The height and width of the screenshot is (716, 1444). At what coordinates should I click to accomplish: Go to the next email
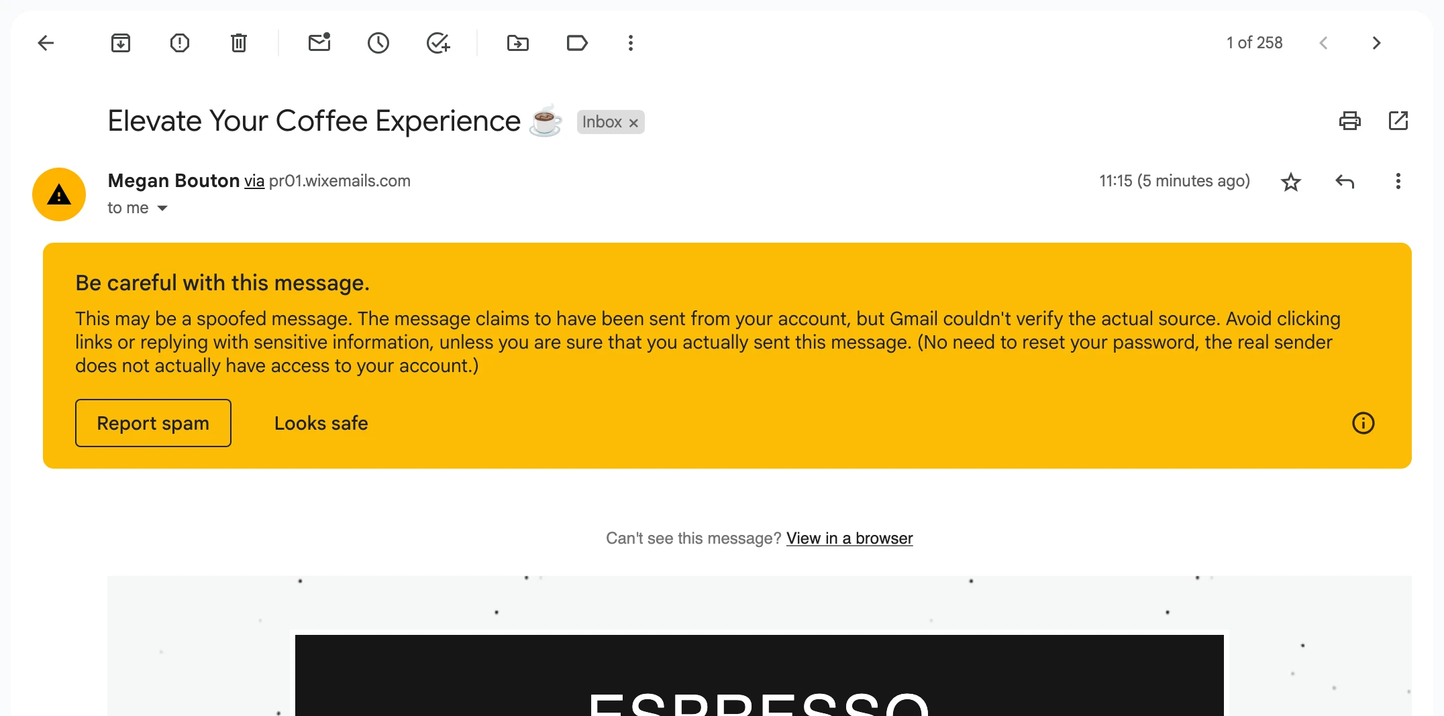(x=1376, y=44)
